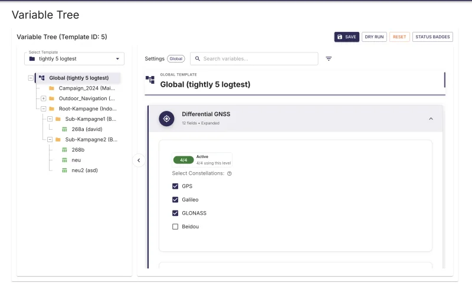
Task: Select Sub-Kampagne1 tree item
Action: point(91,119)
